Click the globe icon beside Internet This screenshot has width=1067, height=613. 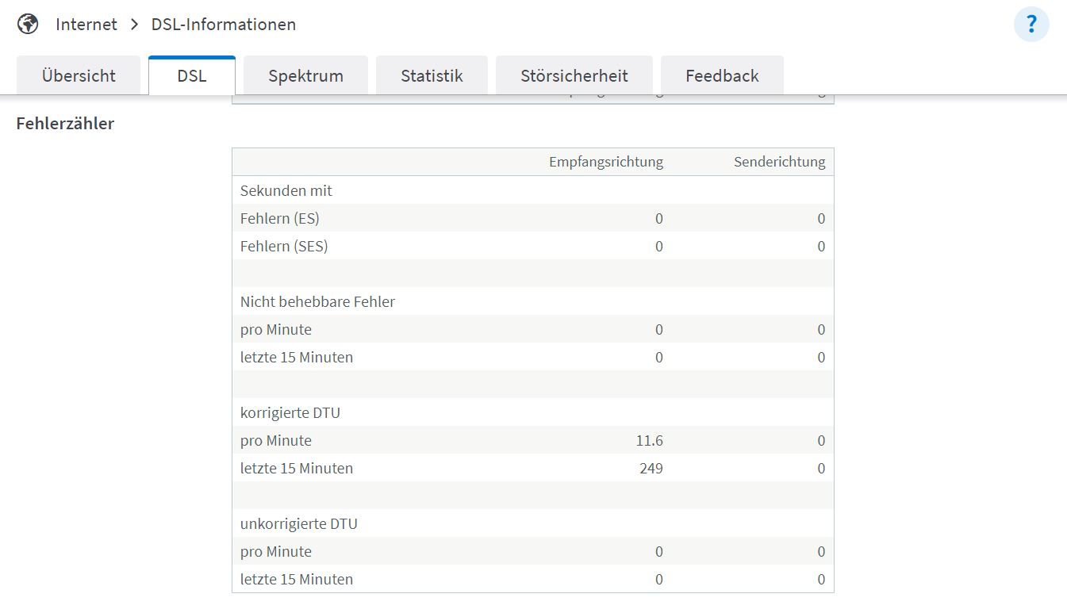28,25
